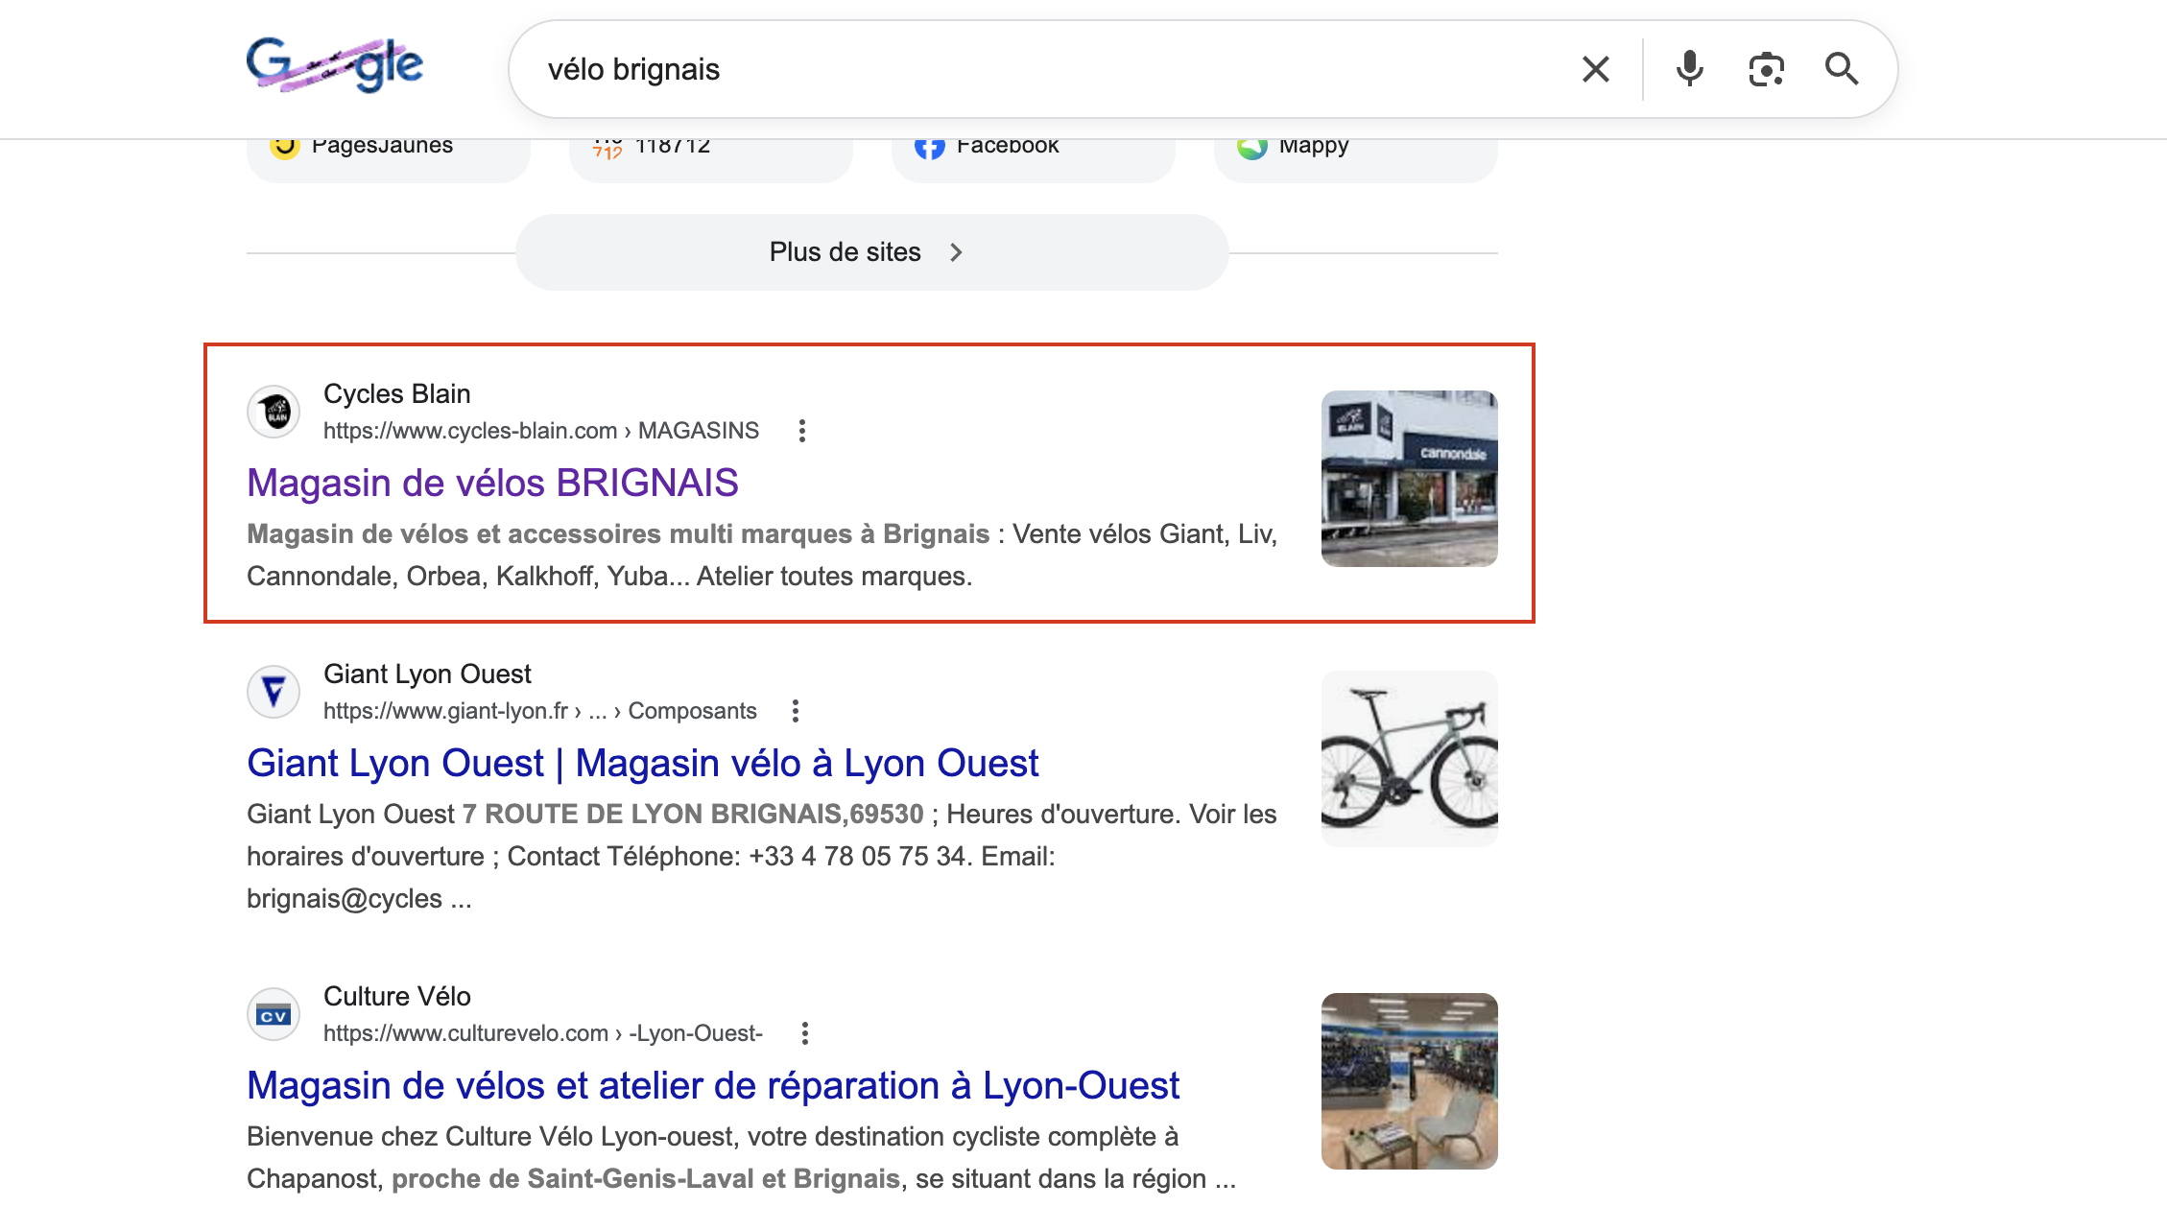Open search by image camera icon
Screen dimensions: 2167x1230
pyautogui.click(x=1766, y=69)
